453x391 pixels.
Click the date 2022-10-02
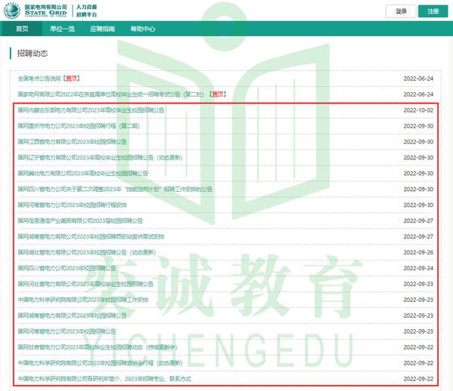[x=418, y=110]
